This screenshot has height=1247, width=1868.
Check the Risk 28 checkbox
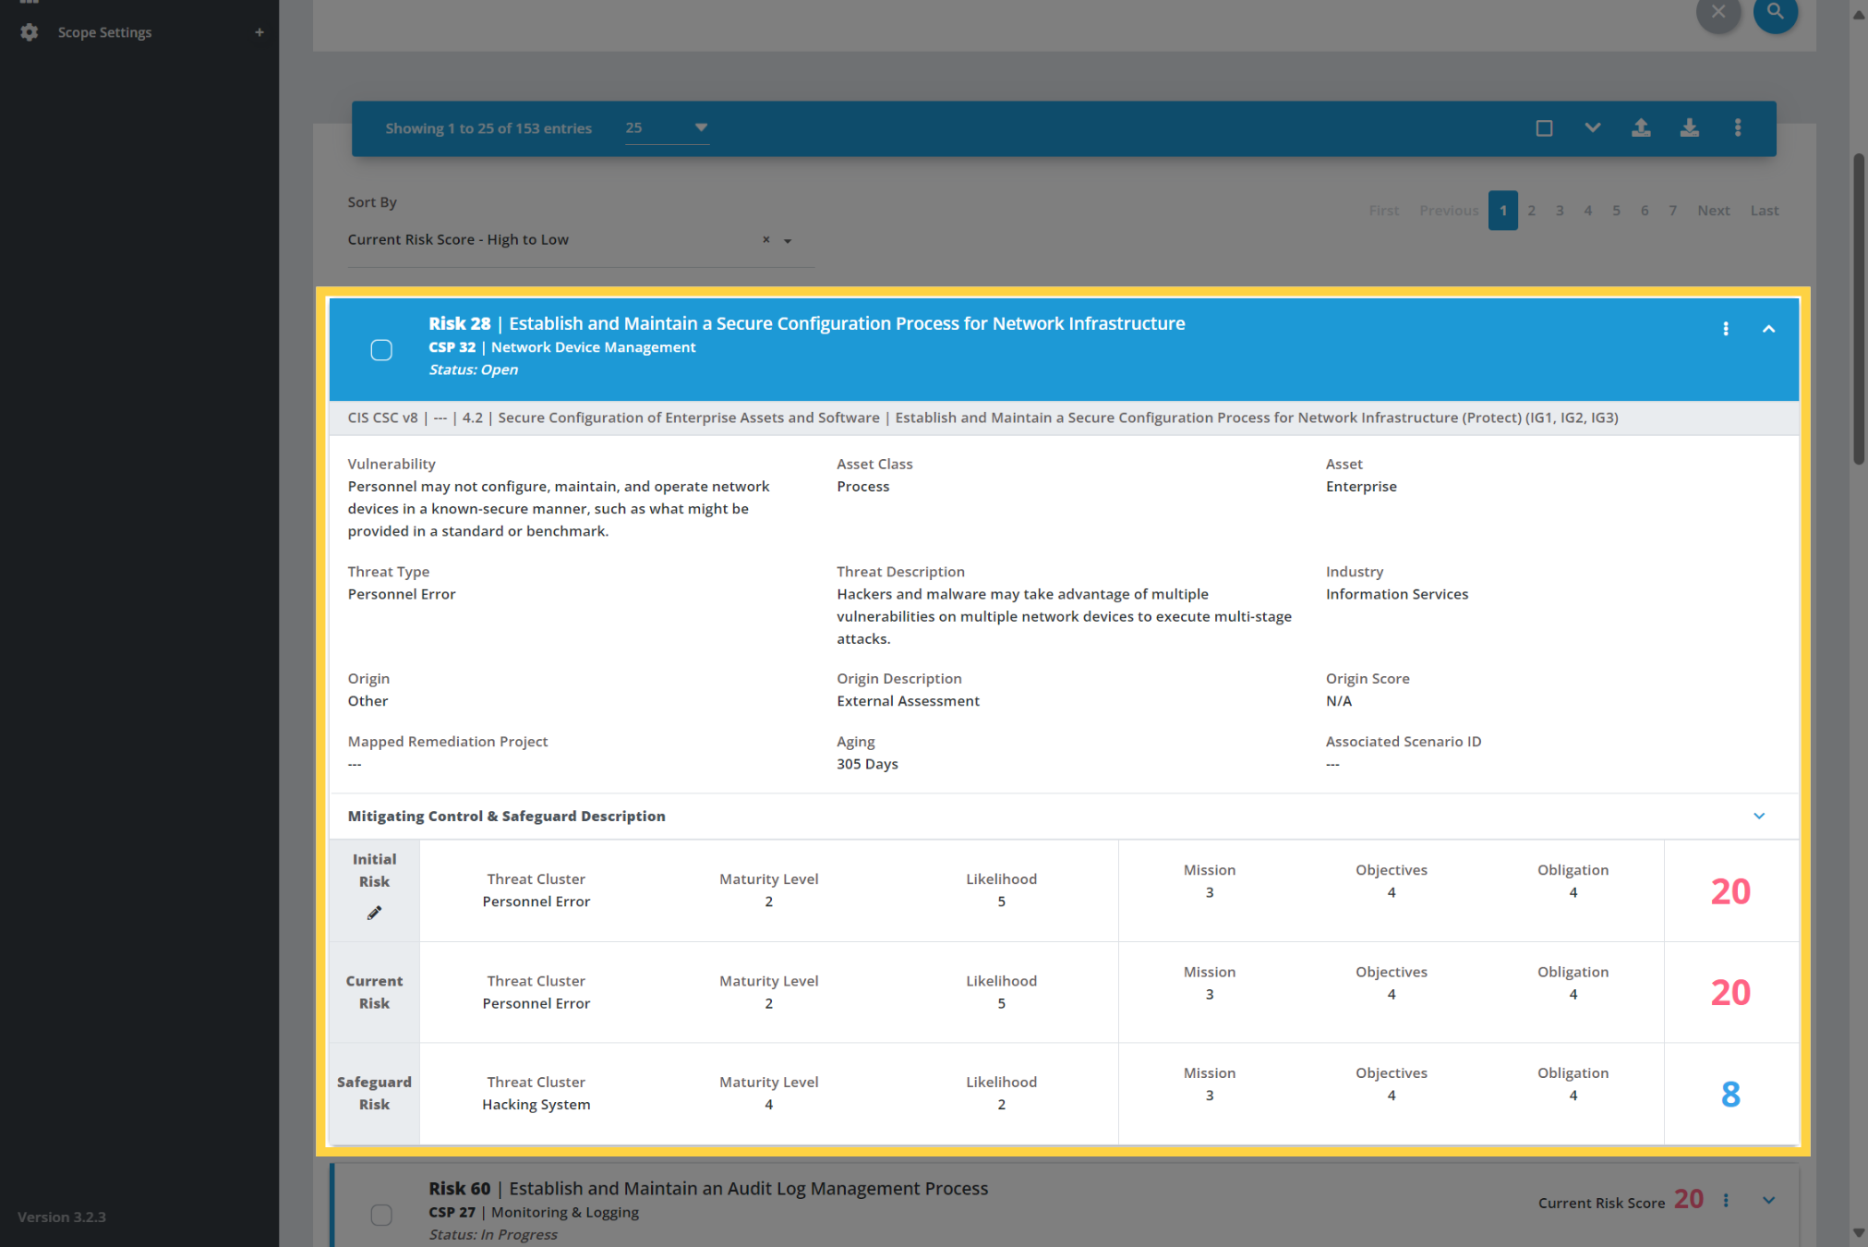click(x=381, y=350)
